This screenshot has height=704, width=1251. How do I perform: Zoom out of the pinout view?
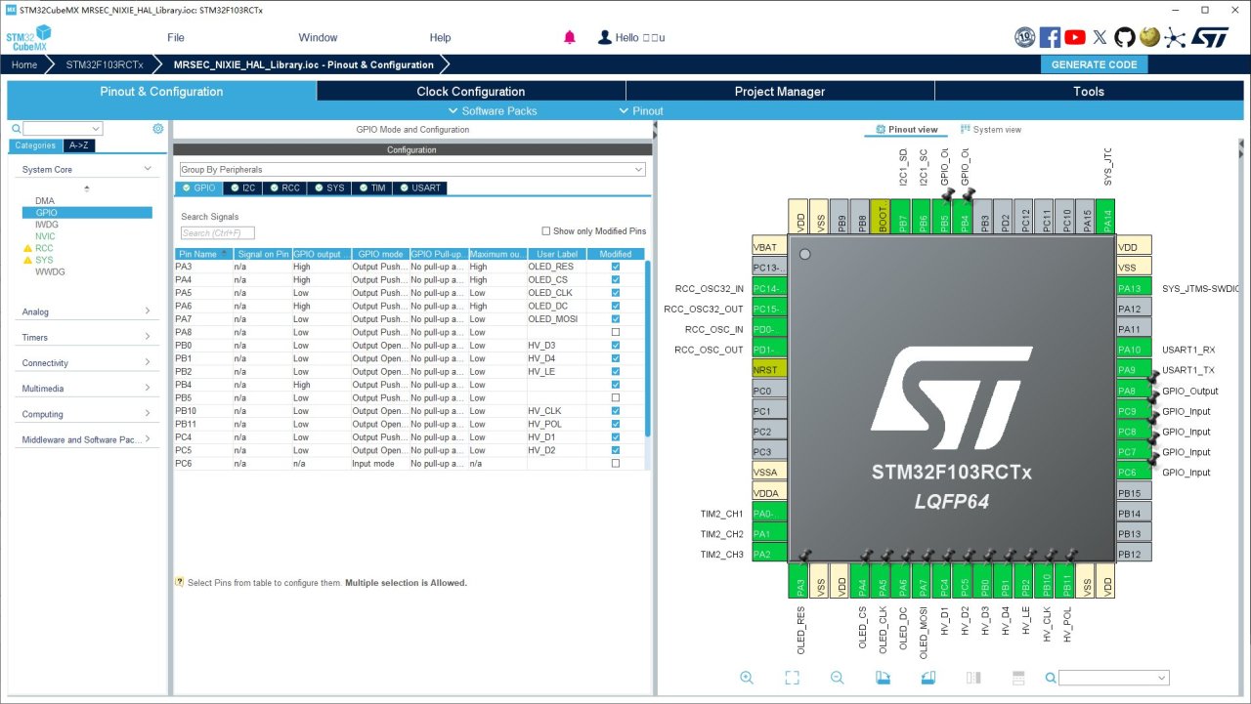[838, 678]
